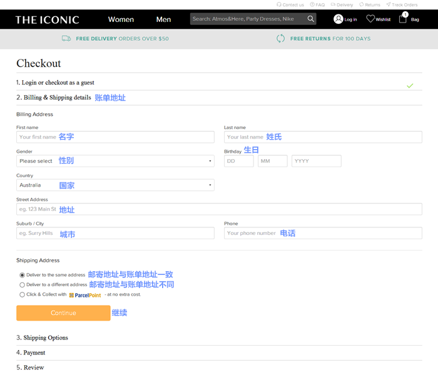Open the Contact us link
This screenshot has height=372, width=438.
(293, 5)
